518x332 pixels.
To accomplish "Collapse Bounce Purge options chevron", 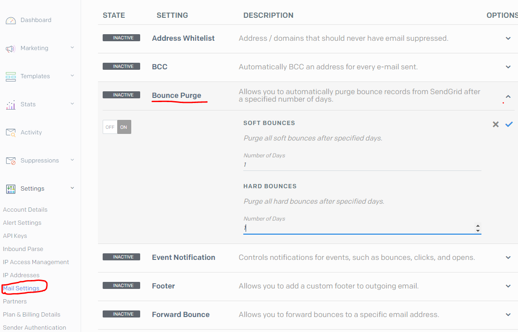I will (x=508, y=96).
